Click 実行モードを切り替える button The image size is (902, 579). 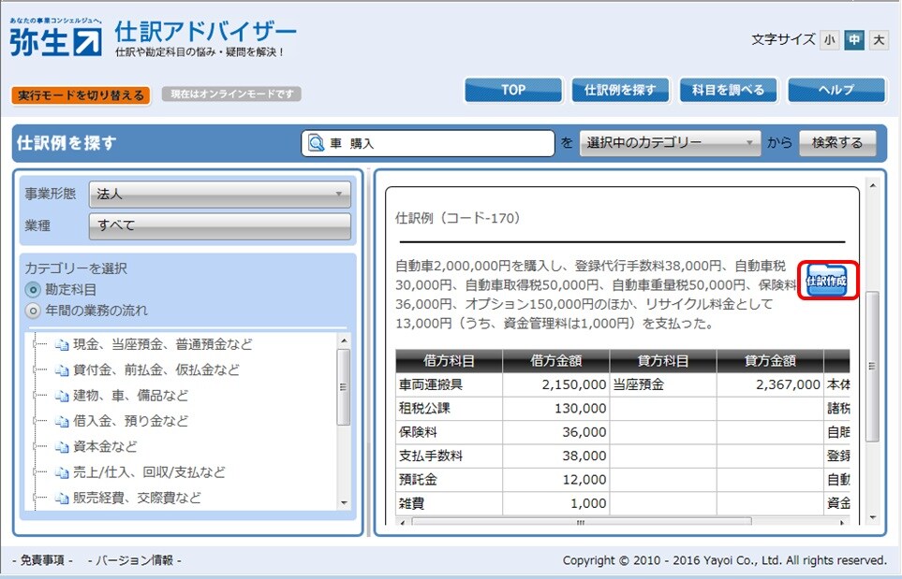(x=81, y=95)
